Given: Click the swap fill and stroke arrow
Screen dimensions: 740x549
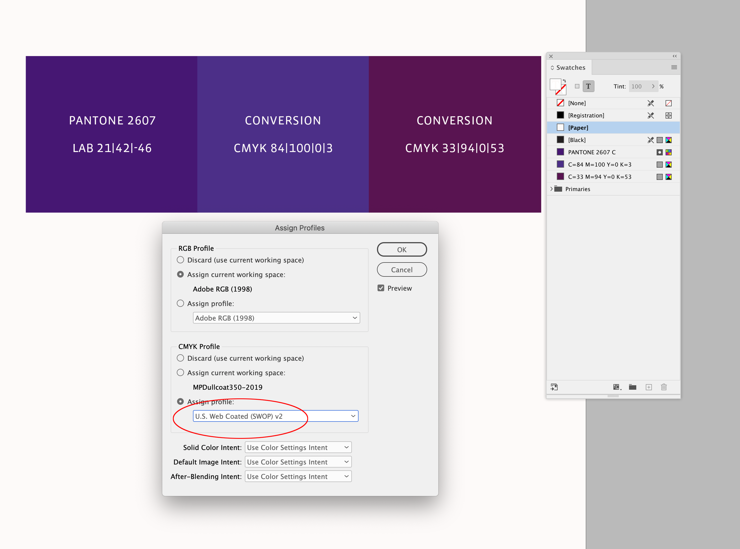Looking at the screenshot, I should pyautogui.click(x=564, y=81).
